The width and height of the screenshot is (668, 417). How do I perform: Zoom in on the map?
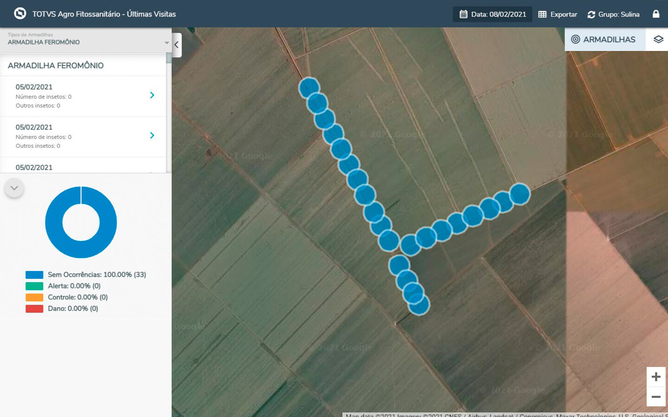[x=656, y=377]
